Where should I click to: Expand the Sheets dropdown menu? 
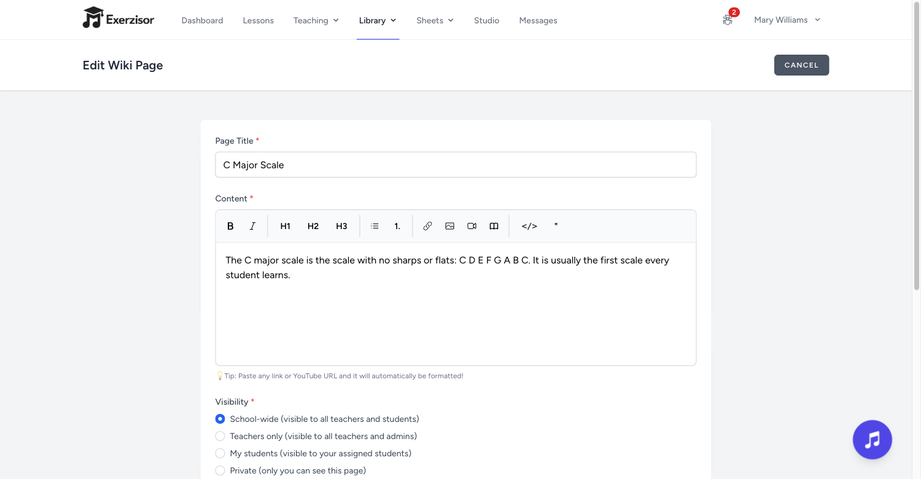coord(435,20)
